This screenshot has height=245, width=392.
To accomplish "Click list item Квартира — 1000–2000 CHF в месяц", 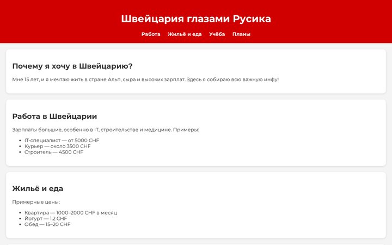I will point(71,212).
